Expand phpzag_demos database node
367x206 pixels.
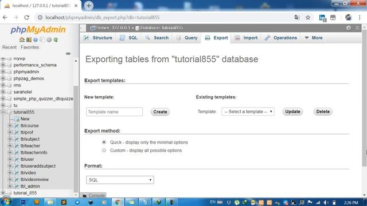point(3,78)
